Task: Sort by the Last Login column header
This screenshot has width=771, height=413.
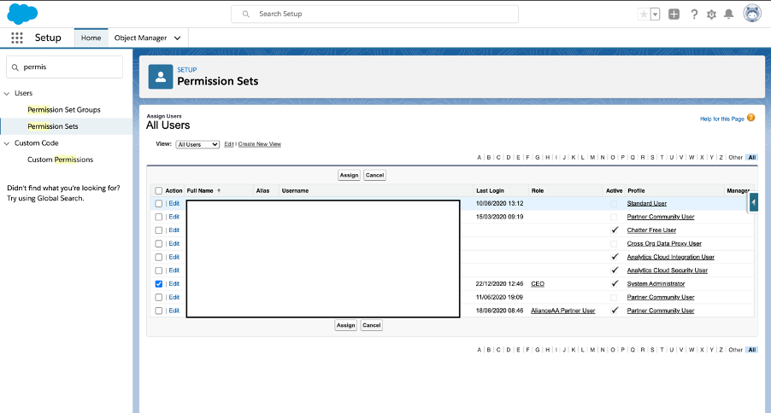Action: [490, 190]
